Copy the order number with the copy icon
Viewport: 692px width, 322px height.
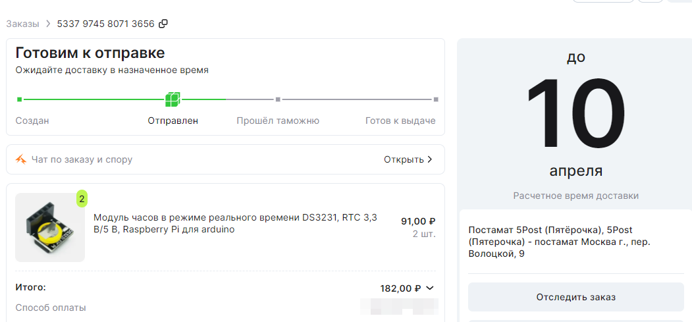[163, 24]
